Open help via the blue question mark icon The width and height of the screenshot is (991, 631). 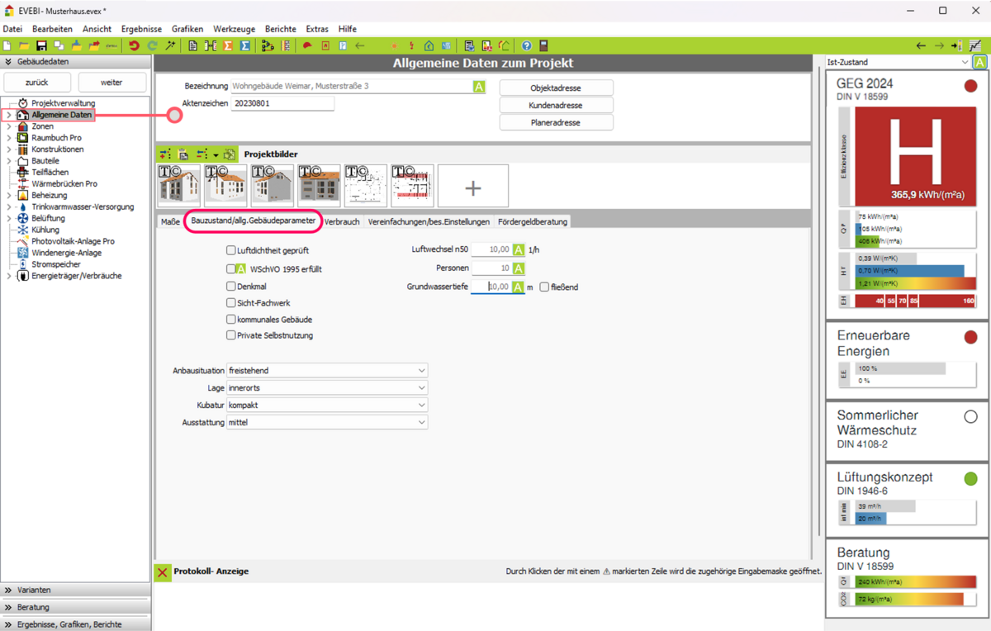(x=526, y=46)
